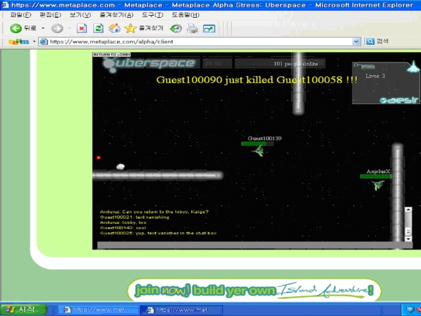Click the AnjelusX spaceship
This screenshot has width=421, height=316.
(378, 185)
